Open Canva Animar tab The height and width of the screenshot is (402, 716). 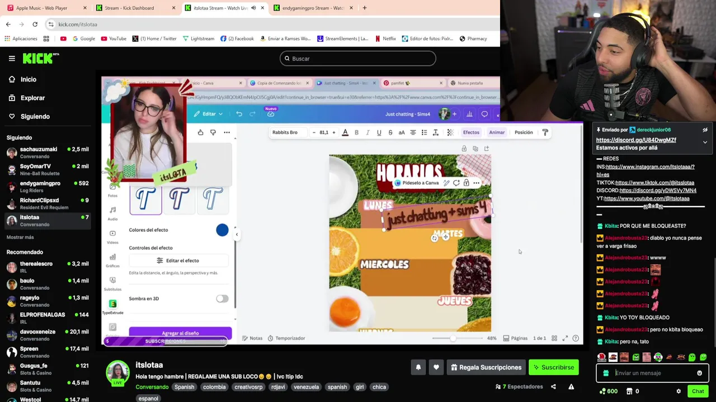pyautogui.click(x=497, y=132)
